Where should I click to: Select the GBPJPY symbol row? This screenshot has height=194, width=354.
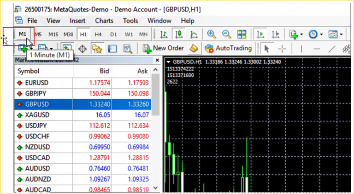pos(83,93)
